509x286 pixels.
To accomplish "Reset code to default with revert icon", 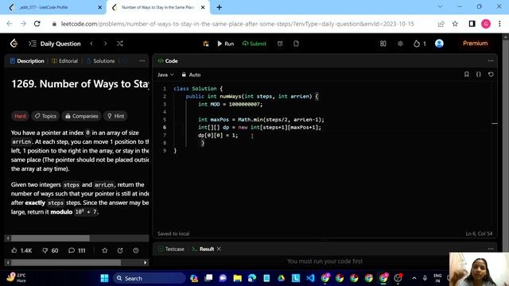I will tap(491, 75).
